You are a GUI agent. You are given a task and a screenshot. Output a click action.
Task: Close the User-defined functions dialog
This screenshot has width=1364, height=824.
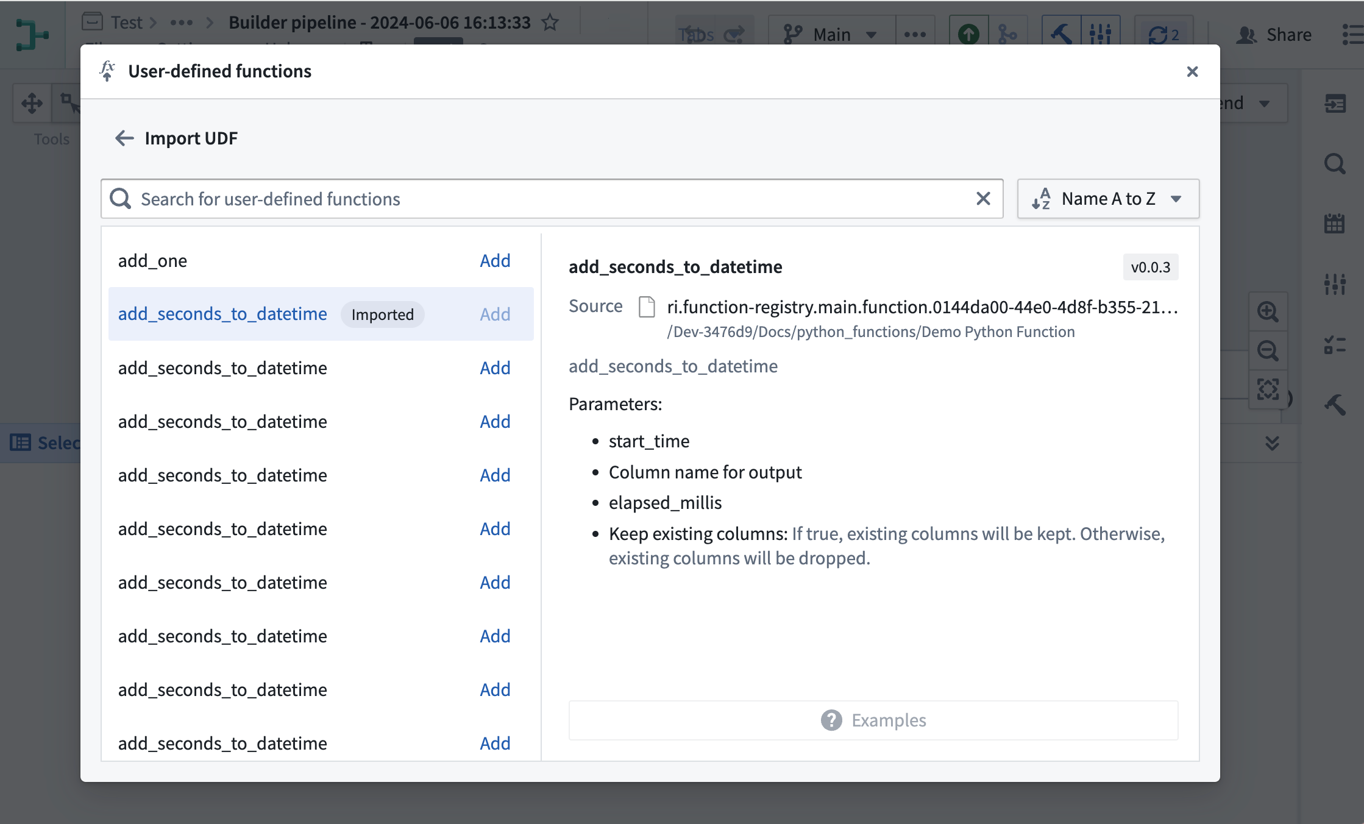tap(1192, 72)
